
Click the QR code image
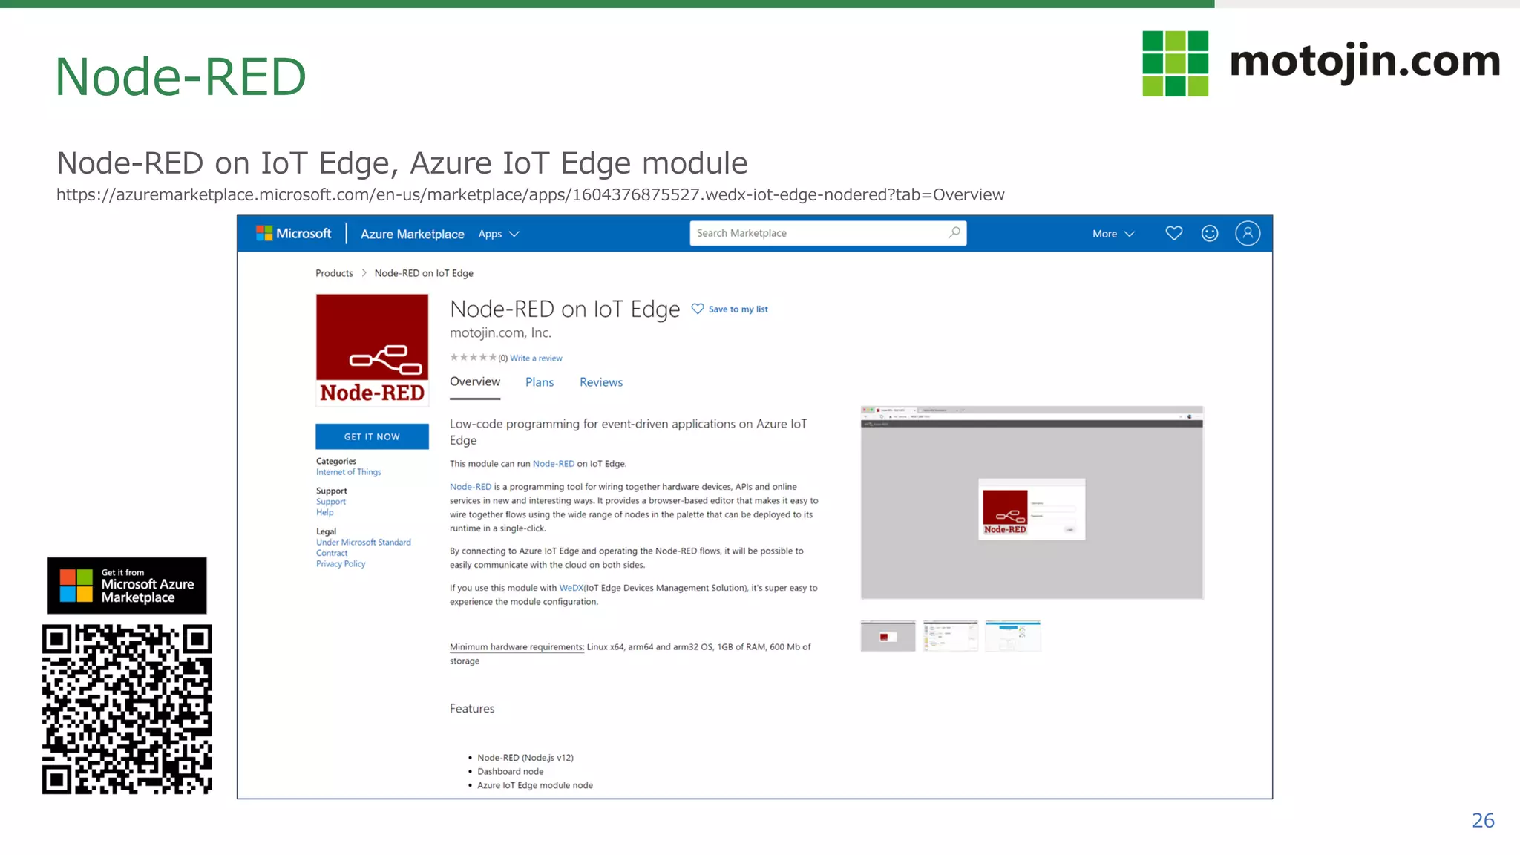(x=127, y=710)
